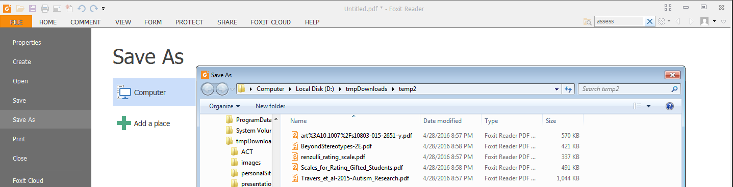733x187 pixels.
Task: Click refresh button beside address bar
Action: pyautogui.click(x=568, y=89)
